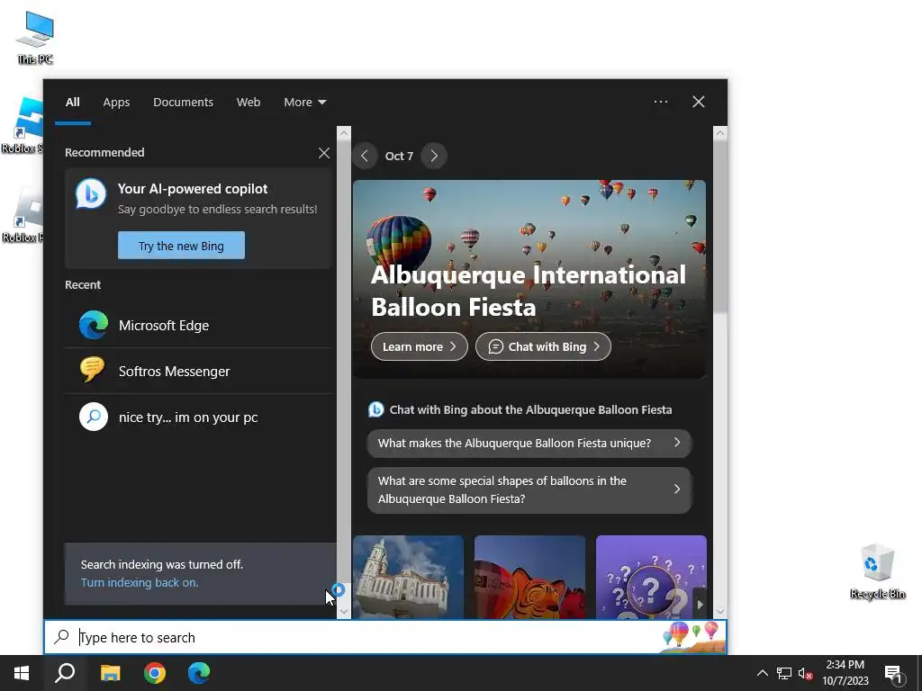The height and width of the screenshot is (691, 922).
Task: Dismiss the Recommended section
Action: pyautogui.click(x=324, y=153)
